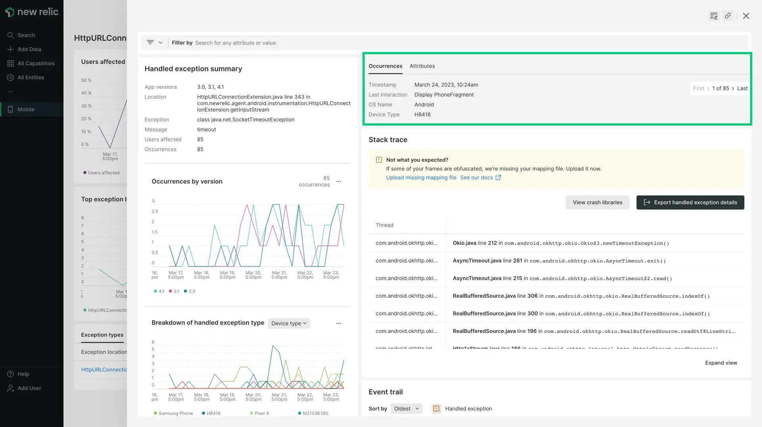Click View crash libraries button

[597, 203]
